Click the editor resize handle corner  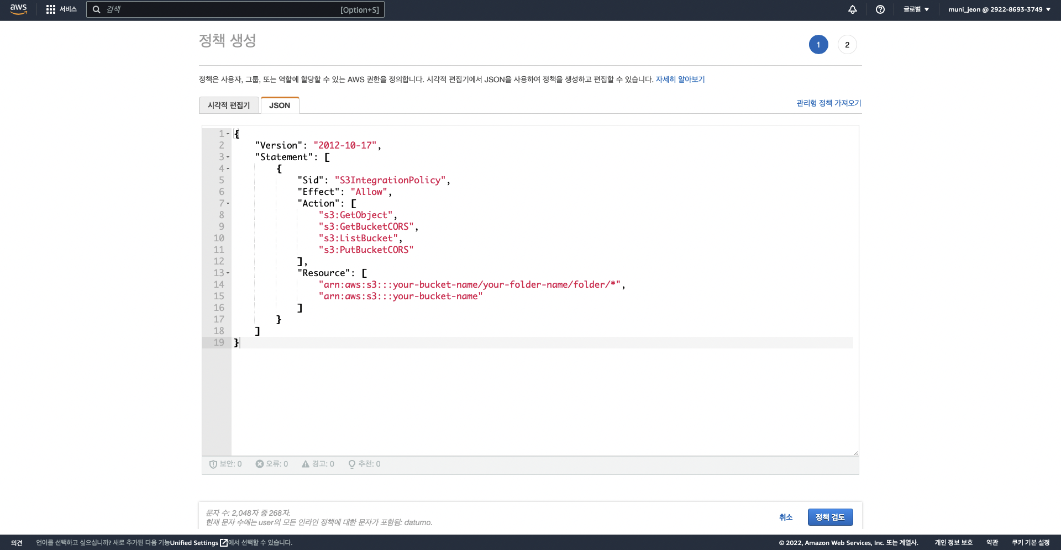tap(855, 453)
